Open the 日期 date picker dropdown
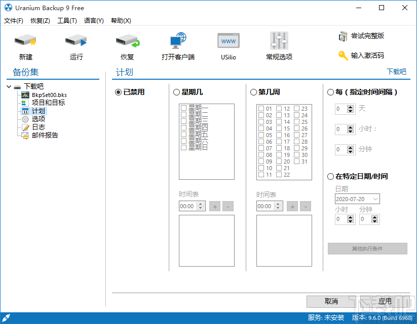Image resolution: width=417 pixels, height=324 pixels. (x=374, y=199)
